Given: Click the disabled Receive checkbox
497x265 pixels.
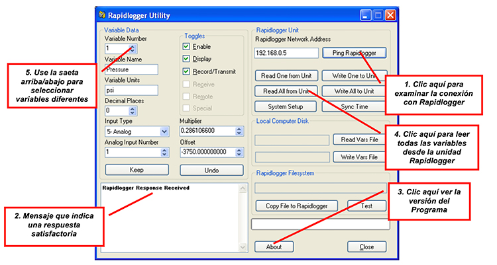Looking at the screenshot, I should click(x=186, y=84).
